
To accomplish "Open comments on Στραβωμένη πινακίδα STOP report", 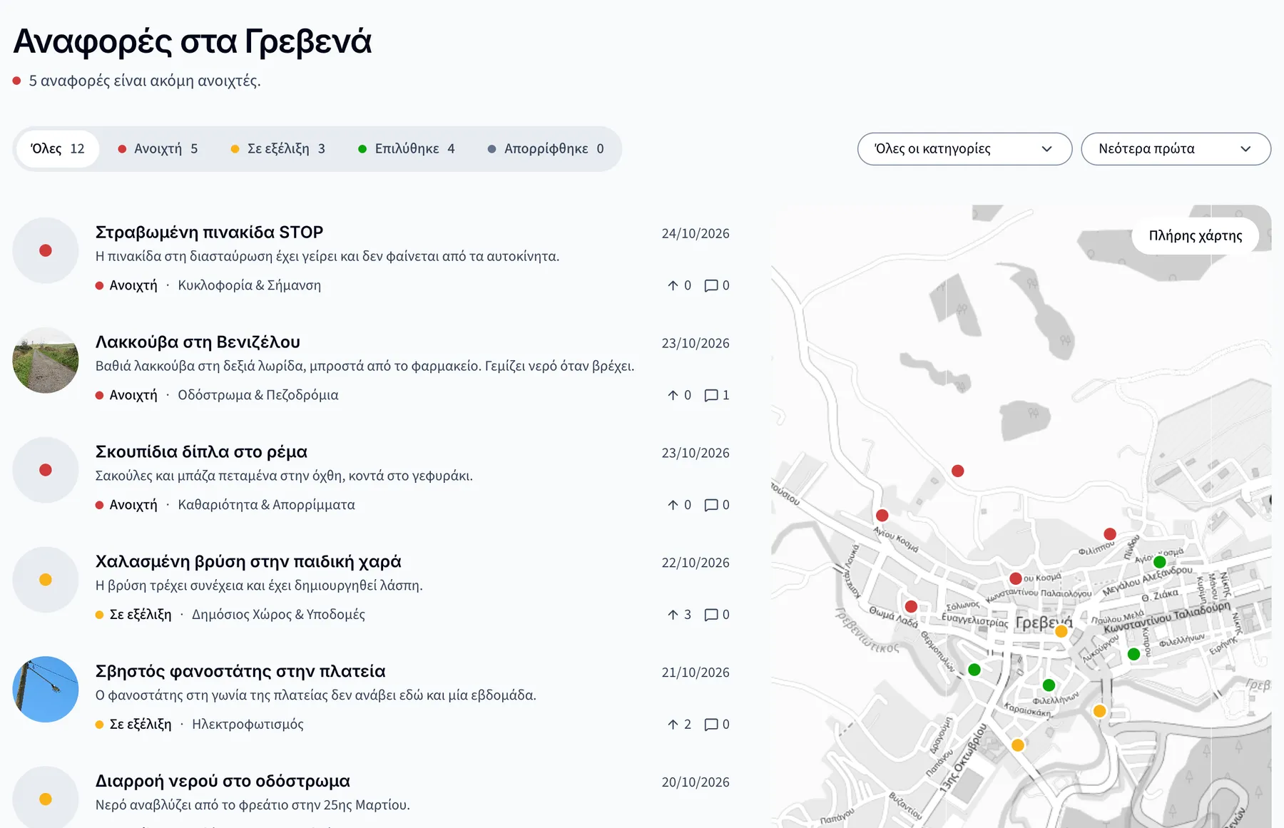I will coord(717,285).
